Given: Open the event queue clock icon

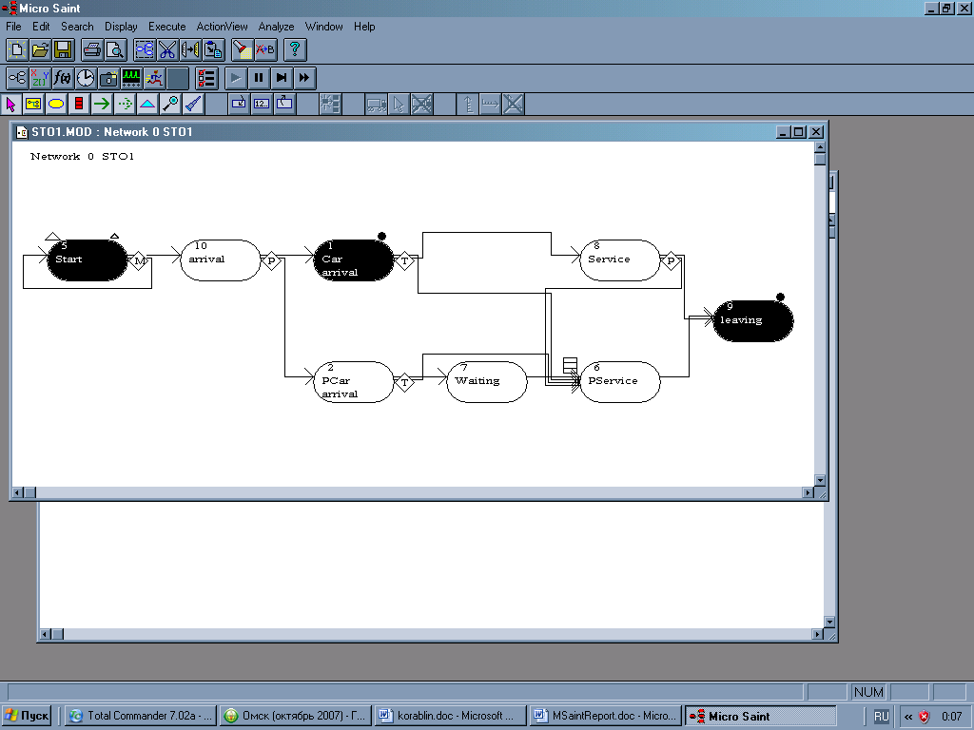Looking at the screenshot, I should (x=86, y=78).
